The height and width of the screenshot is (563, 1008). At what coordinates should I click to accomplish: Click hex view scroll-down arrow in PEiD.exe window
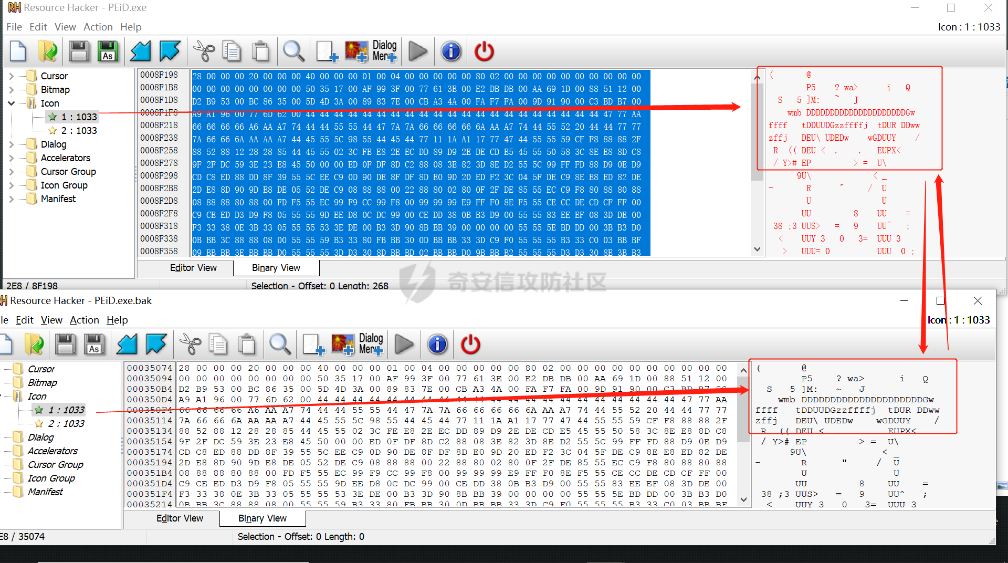pos(757,249)
